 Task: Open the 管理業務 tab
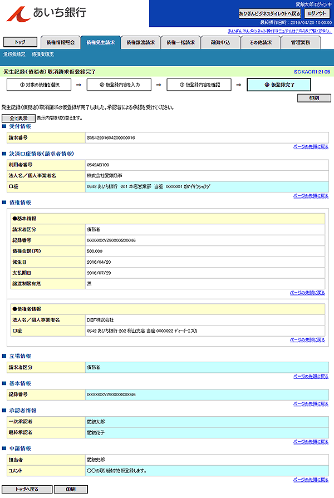tap(301, 42)
